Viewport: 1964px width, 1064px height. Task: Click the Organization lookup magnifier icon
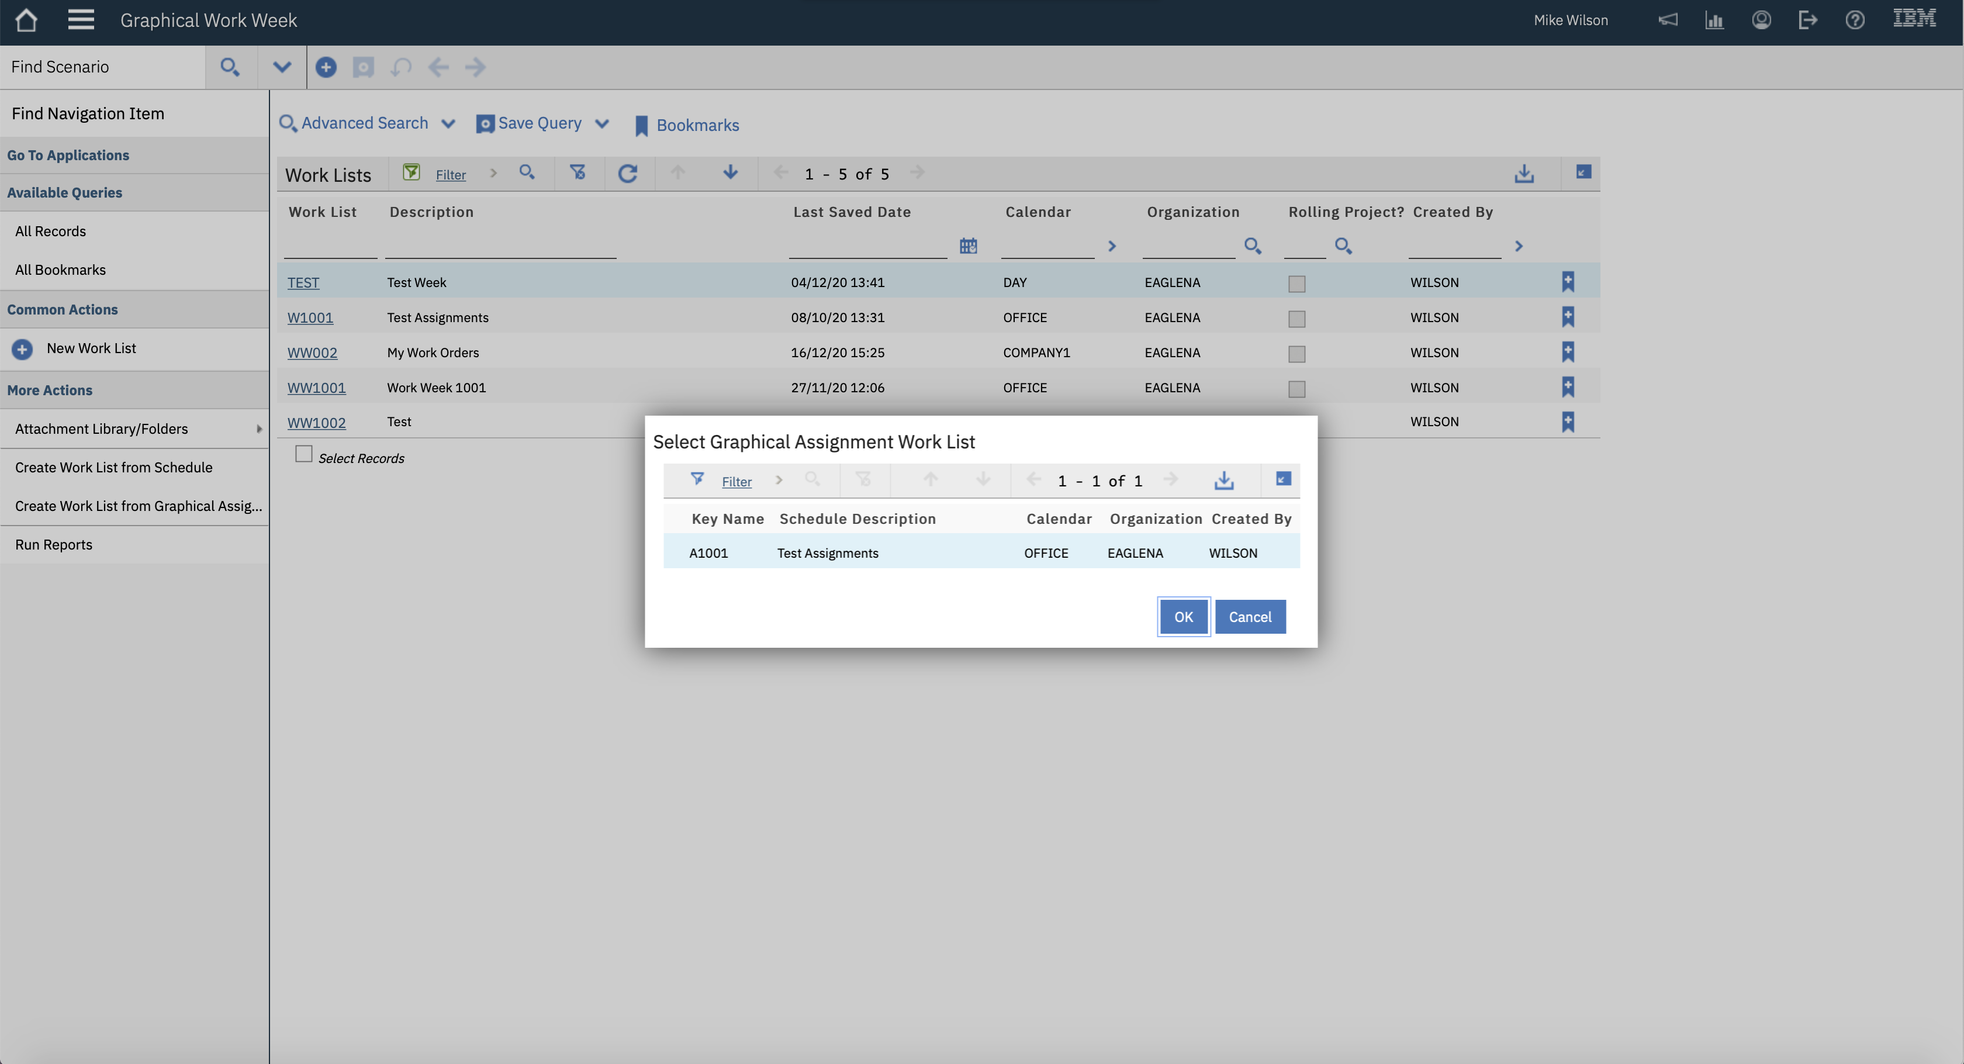tap(1252, 246)
